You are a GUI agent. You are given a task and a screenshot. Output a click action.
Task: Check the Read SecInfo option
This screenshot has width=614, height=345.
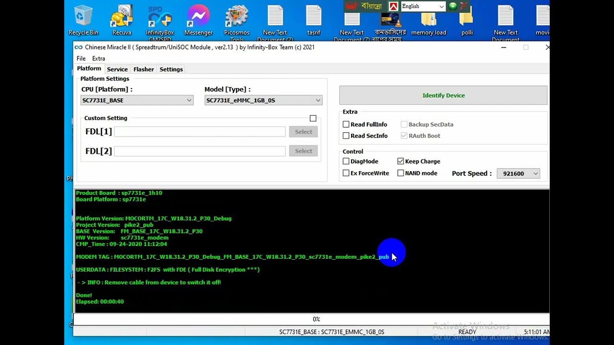tap(346, 136)
